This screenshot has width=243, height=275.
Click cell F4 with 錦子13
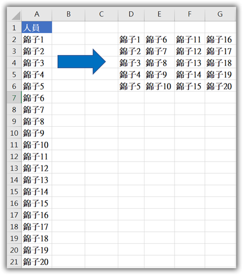190,63
